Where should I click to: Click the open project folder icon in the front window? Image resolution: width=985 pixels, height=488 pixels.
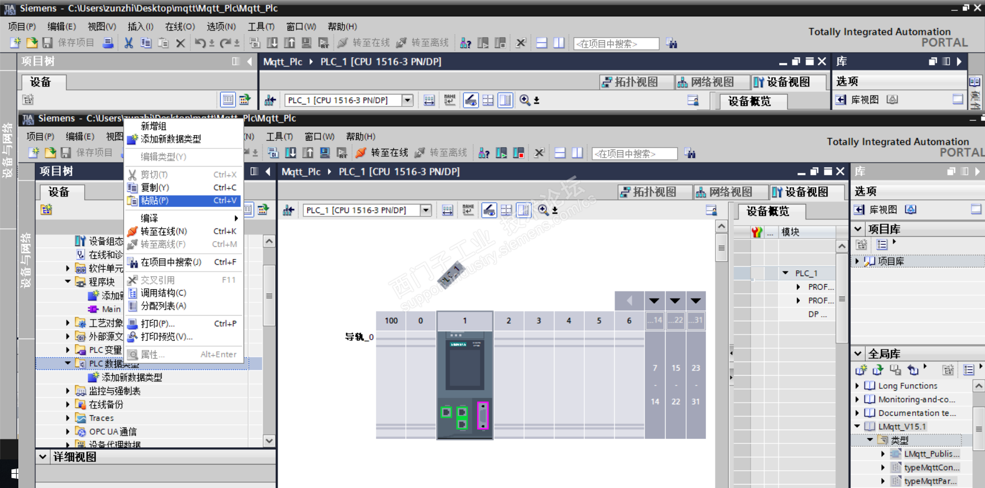coord(50,153)
